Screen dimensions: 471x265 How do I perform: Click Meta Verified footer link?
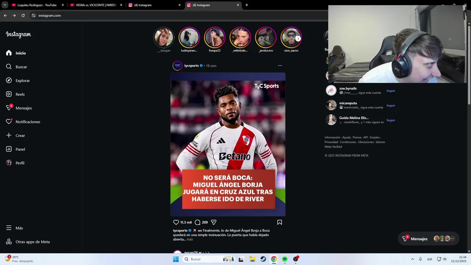pos(333,147)
